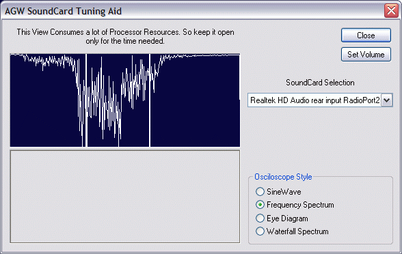
Task: Click the empty gray panel below the spectrum
Action: pyautogui.click(x=125, y=197)
